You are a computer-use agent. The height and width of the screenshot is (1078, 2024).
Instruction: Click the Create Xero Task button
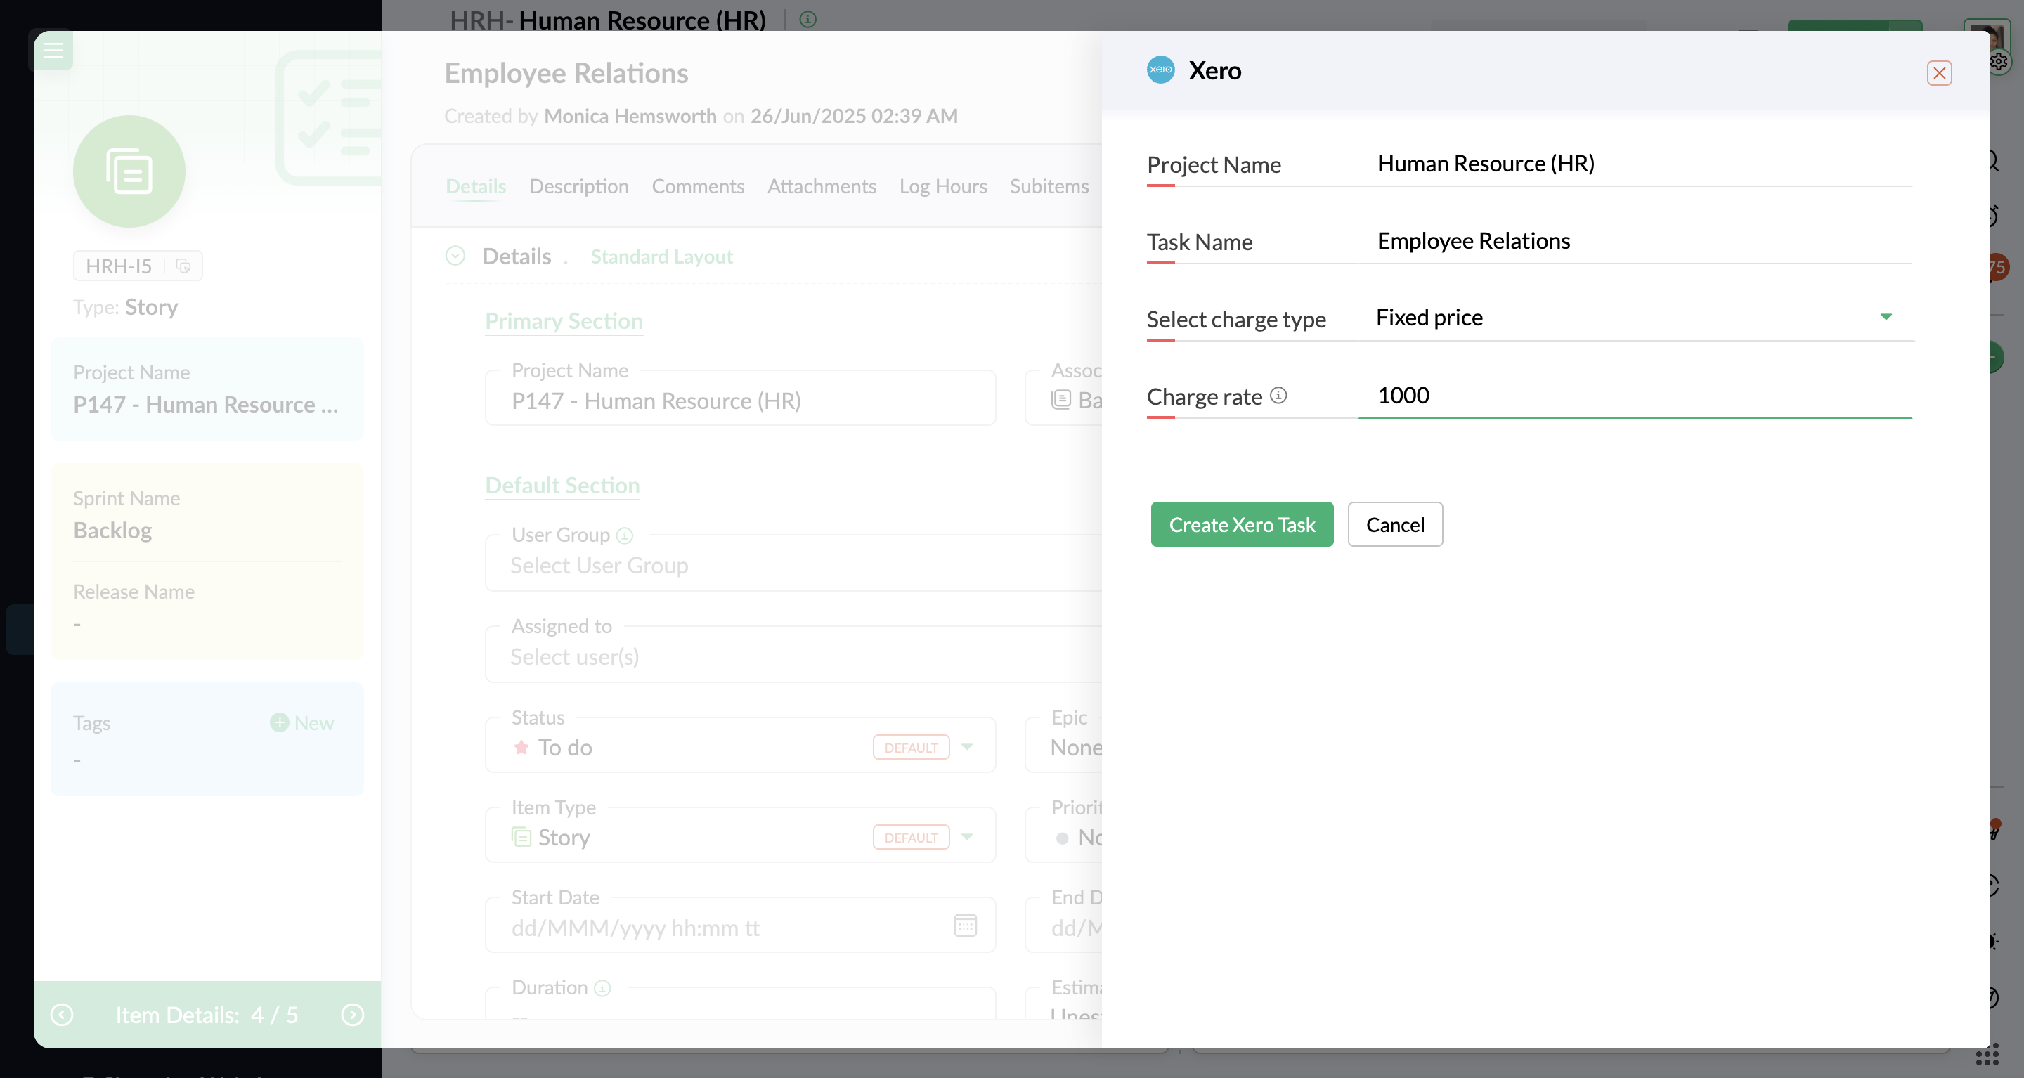pyautogui.click(x=1241, y=524)
